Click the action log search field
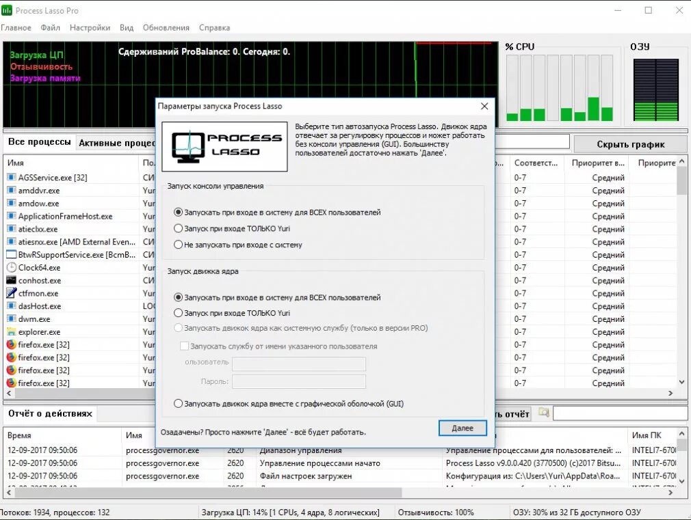 pos(620,413)
